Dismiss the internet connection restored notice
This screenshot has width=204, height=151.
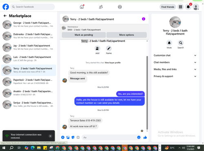pos(50,136)
